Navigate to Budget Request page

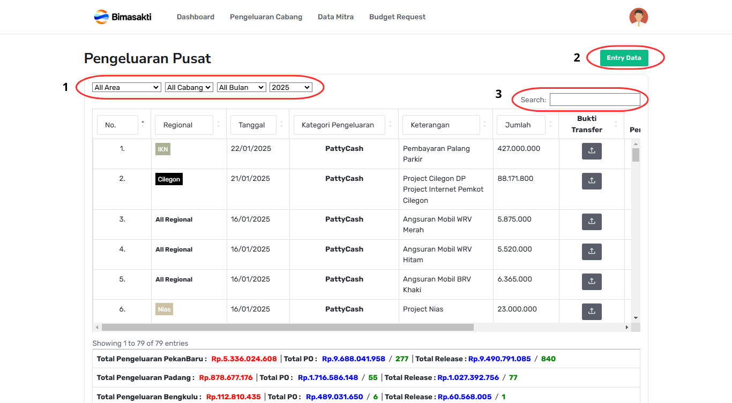click(x=397, y=17)
